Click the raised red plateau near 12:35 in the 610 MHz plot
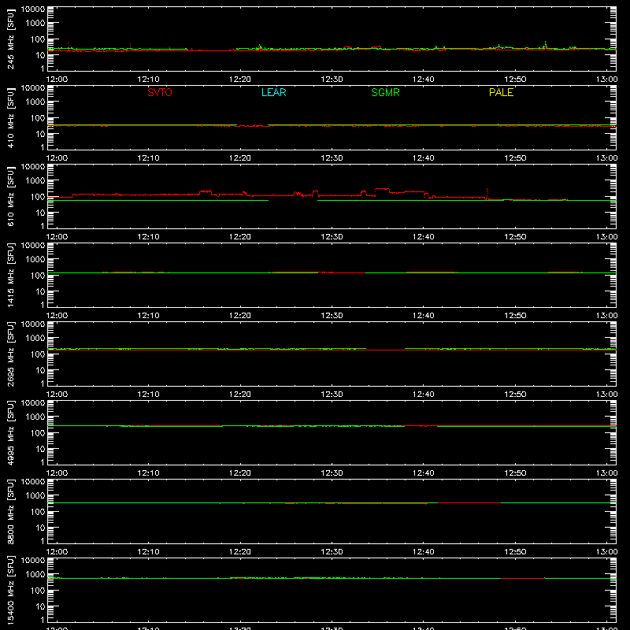Image resolution: width=630 pixels, height=630 pixels. pyautogui.click(x=382, y=189)
